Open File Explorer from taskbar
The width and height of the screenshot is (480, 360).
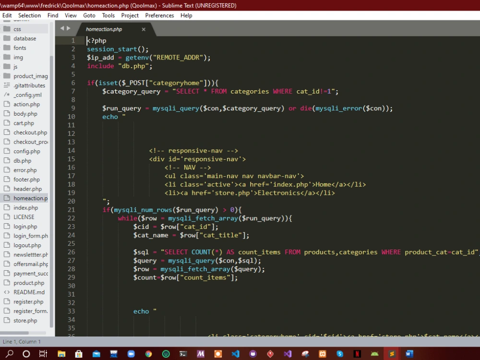pyautogui.click(x=61, y=354)
